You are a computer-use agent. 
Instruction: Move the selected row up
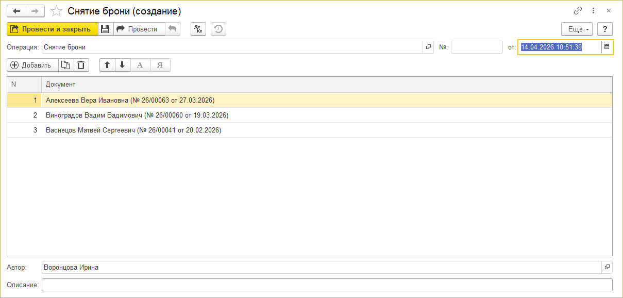107,65
